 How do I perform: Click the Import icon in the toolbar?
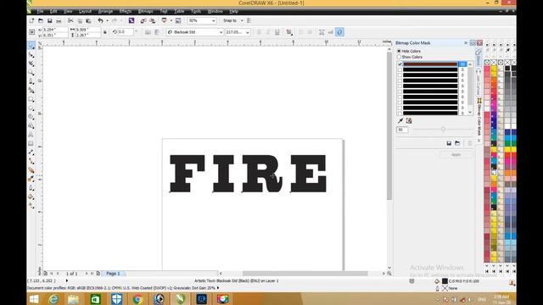[143, 20]
